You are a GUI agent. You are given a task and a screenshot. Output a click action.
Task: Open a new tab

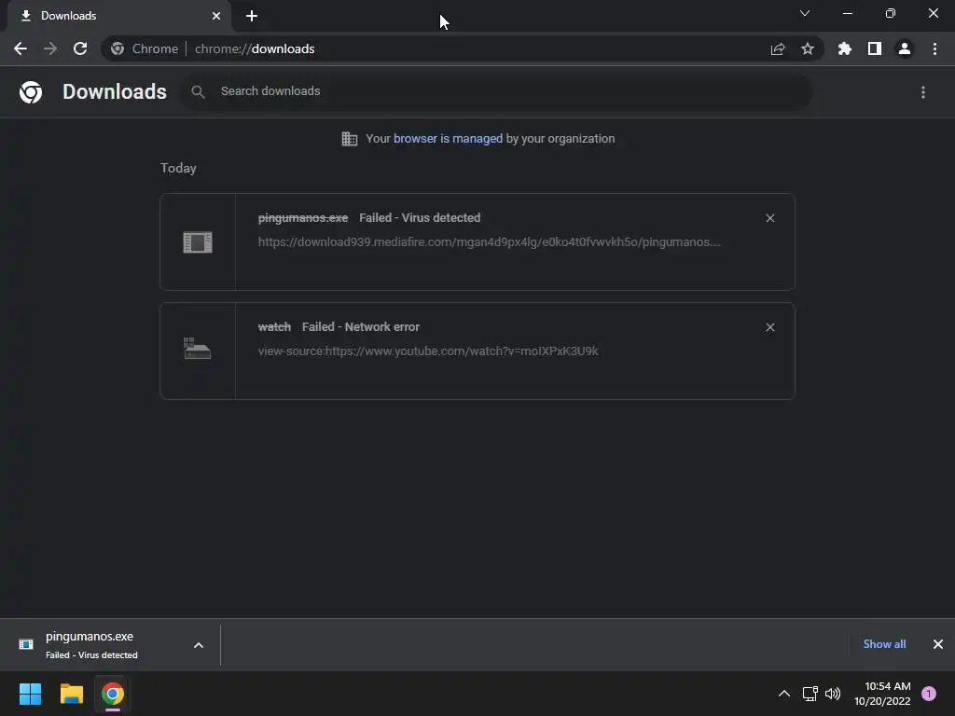point(252,16)
